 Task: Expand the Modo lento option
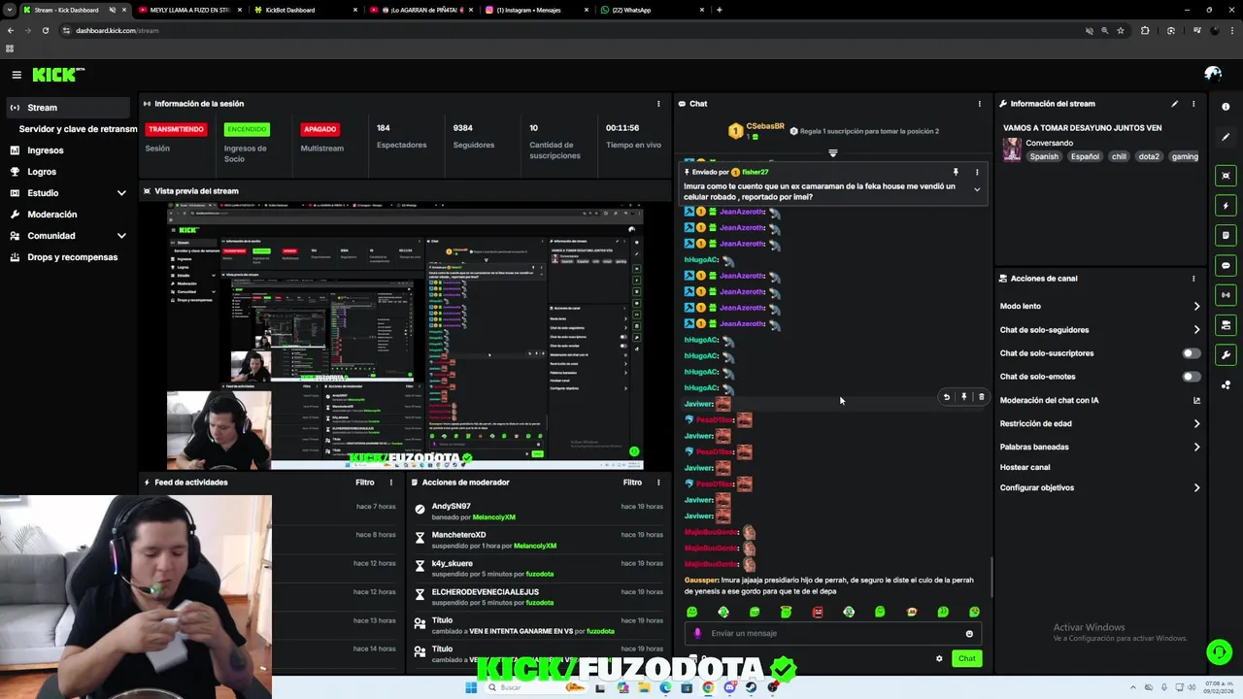point(1196,306)
